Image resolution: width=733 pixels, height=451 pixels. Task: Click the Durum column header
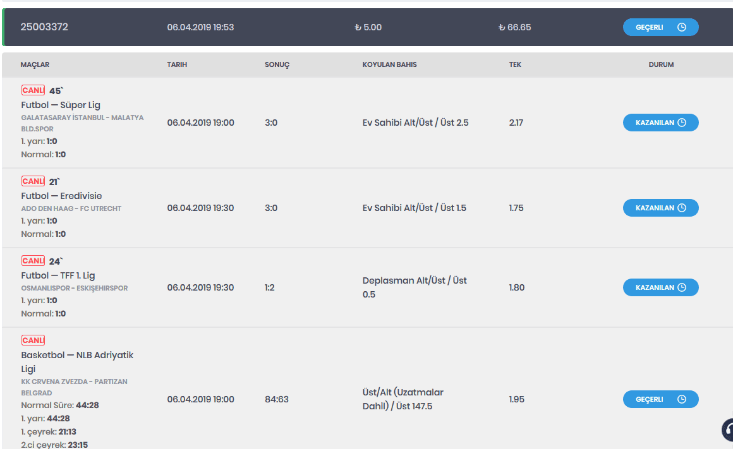[661, 64]
